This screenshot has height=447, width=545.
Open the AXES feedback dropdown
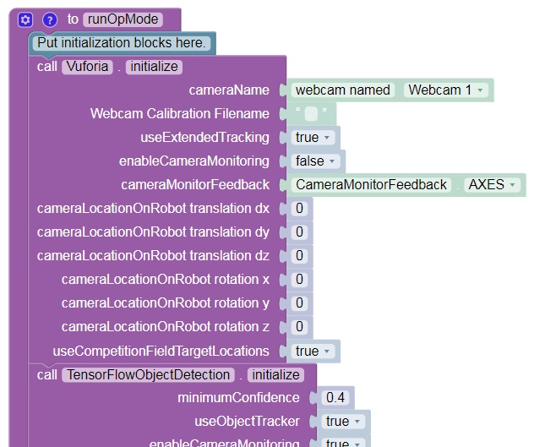493,184
